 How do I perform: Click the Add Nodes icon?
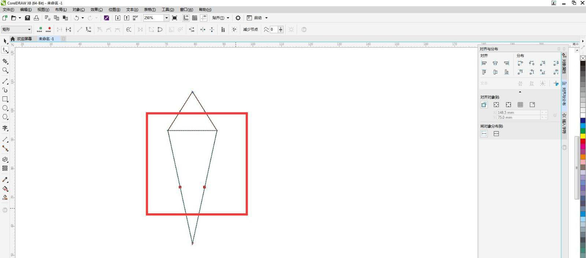tap(40, 29)
